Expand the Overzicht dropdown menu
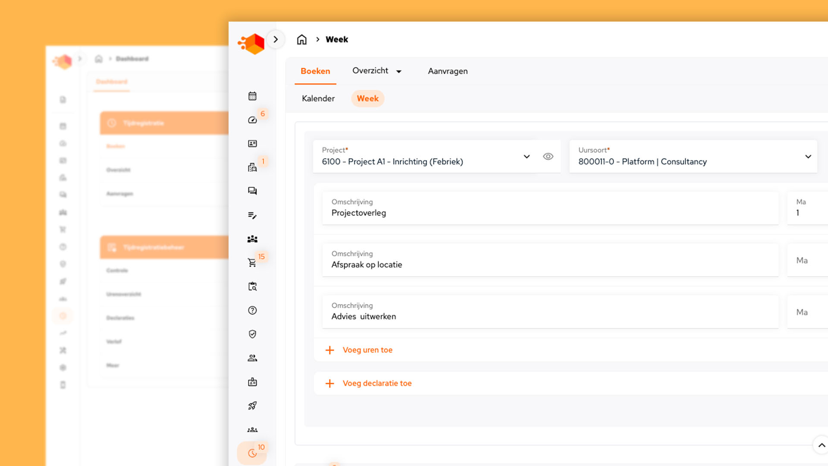Viewport: 828px width, 466px height. (377, 71)
